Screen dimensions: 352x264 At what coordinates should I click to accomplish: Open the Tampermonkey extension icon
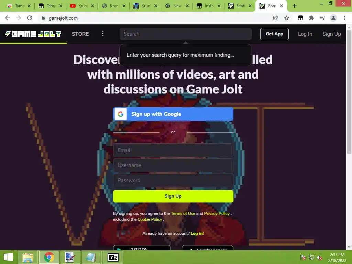[x=300, y=18]
